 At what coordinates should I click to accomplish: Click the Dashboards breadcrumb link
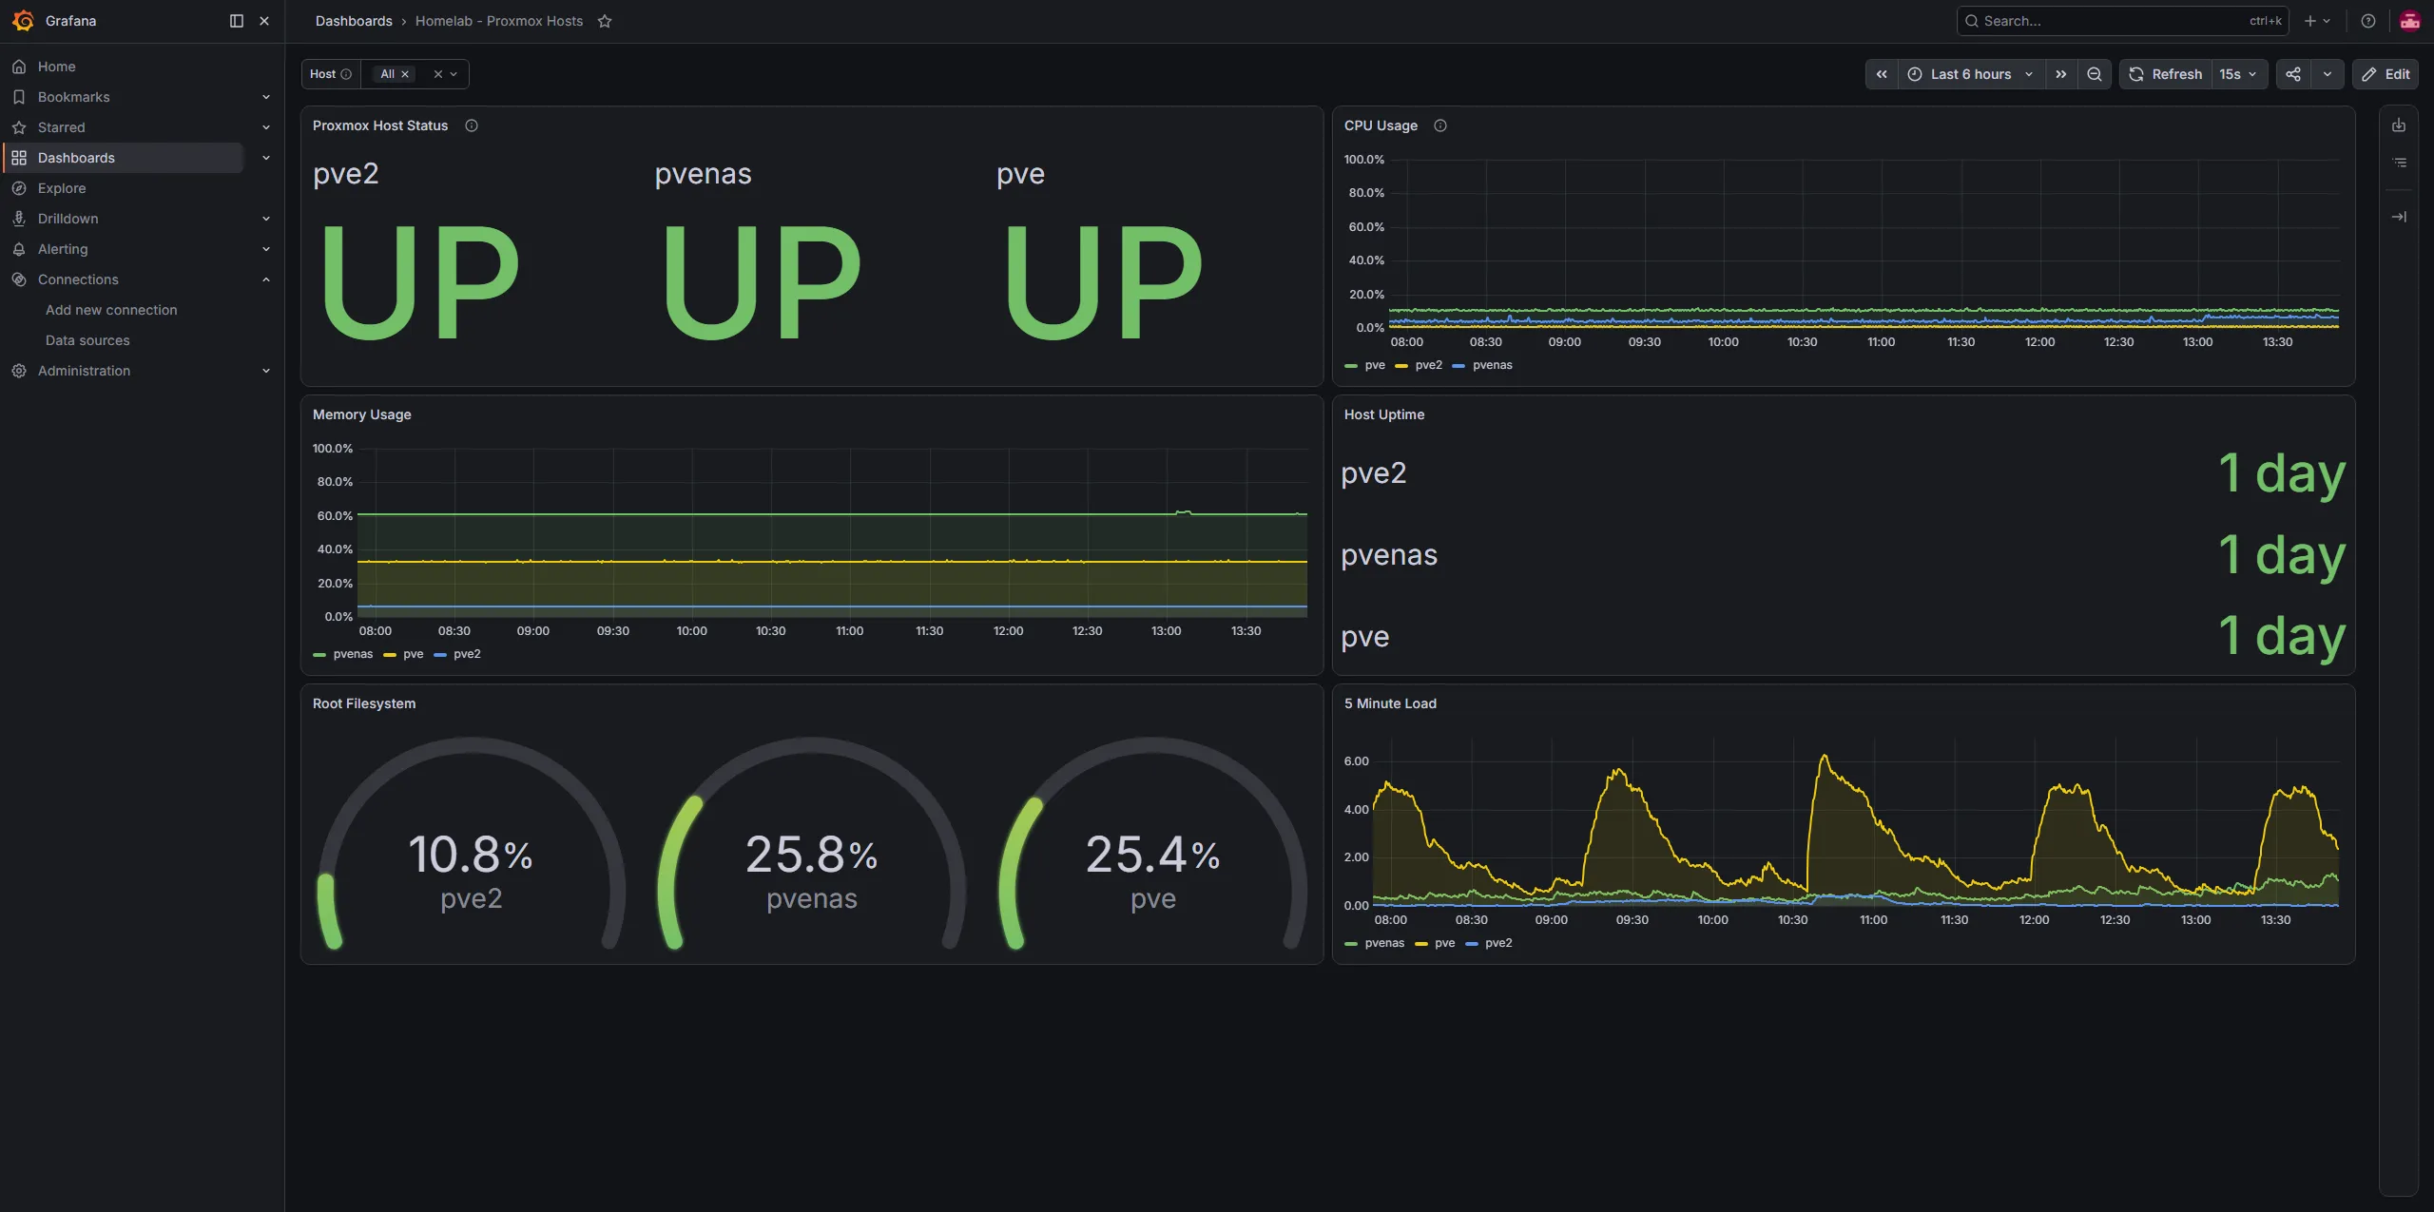pos(354,21)
